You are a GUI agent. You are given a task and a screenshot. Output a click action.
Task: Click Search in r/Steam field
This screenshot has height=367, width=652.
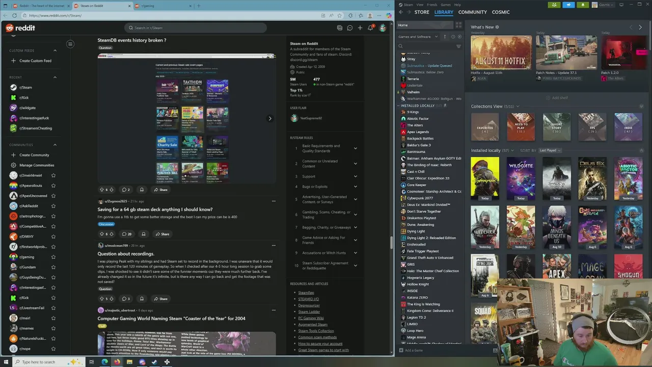pyautogui.click(x=196, y=28)
